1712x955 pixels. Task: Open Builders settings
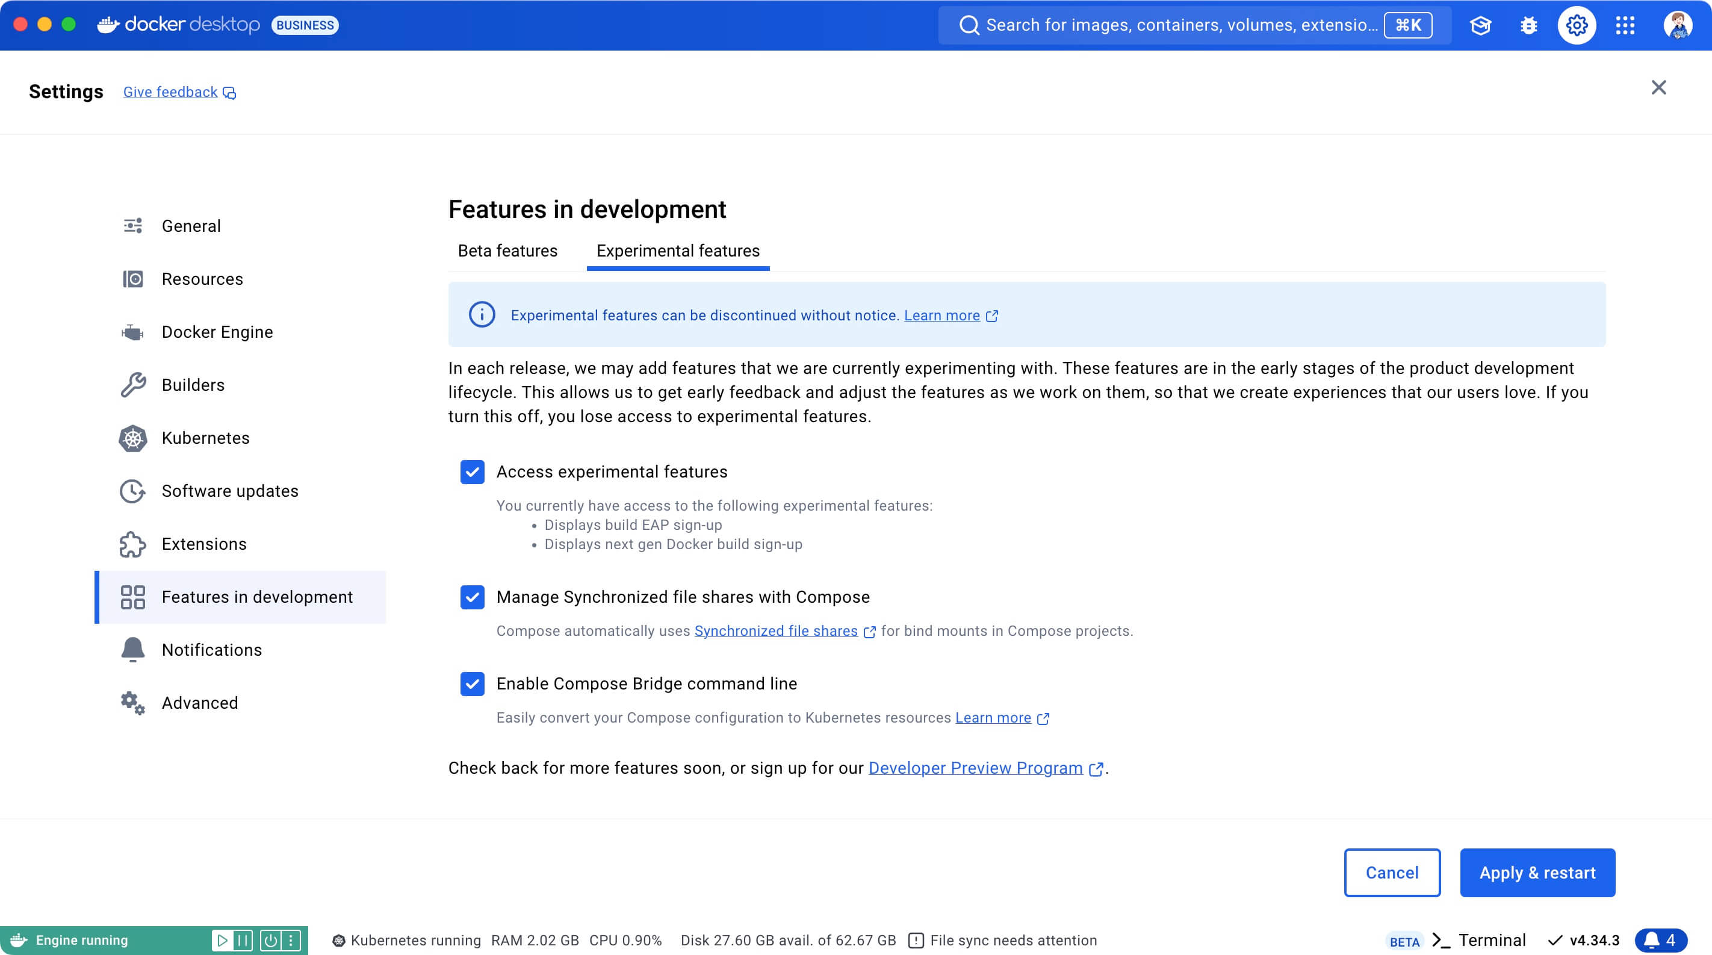click(x=241, y=385)
